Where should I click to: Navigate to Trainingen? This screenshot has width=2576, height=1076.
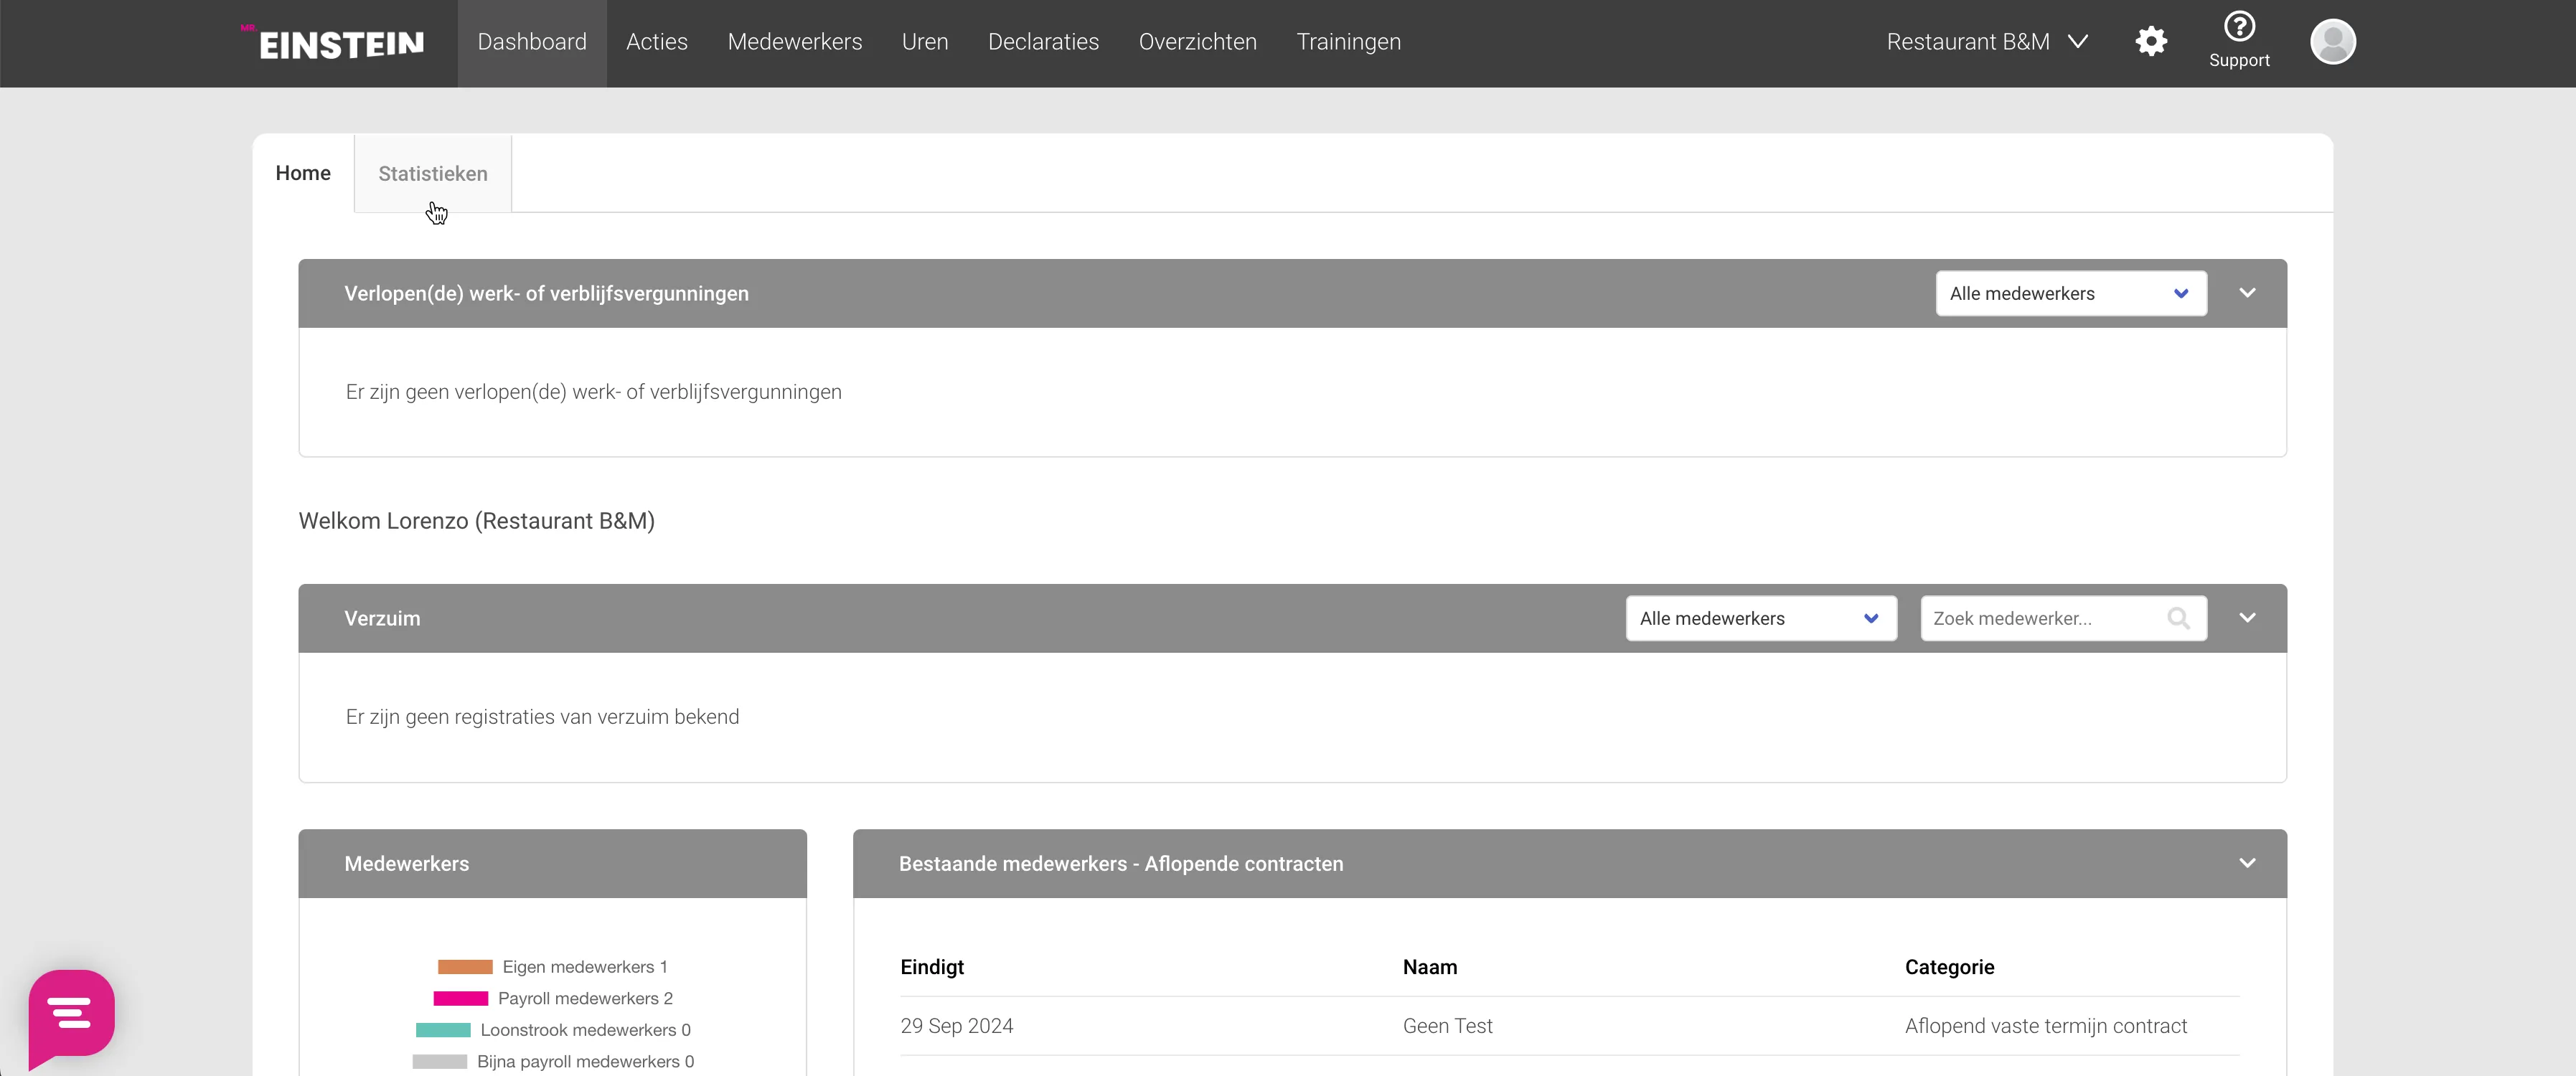click(x=1348, y=41)
